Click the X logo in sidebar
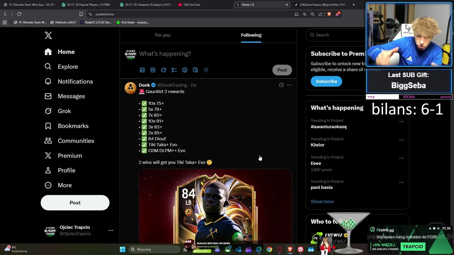Screen dimensions: 454x255 click(48, 35)
